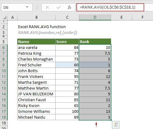The image size is (153, 129).
Task: Select the 'Matthew Martin' cell
Action: point(36,88)
